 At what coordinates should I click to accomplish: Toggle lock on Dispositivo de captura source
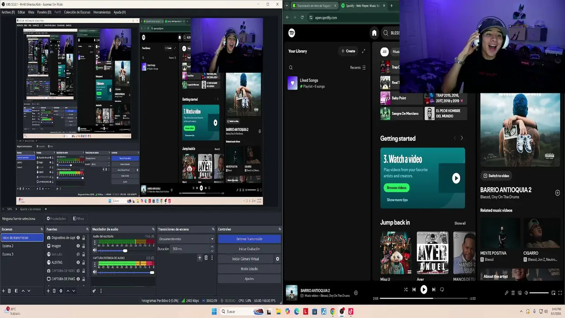coord(83,238)
